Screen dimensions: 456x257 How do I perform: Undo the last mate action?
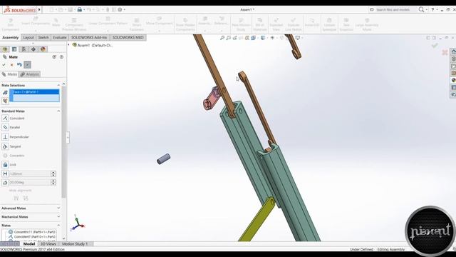tap(19, 65)
